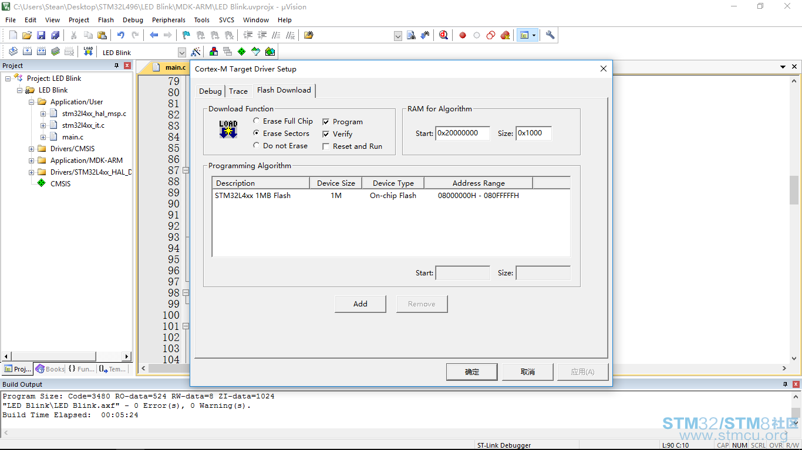
Task: Uncheck the Verify checkbox
Action: click(x=326, y=134)
